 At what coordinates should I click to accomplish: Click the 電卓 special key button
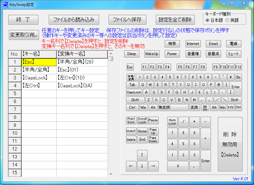pyautogui.click(x=234, y=44)
